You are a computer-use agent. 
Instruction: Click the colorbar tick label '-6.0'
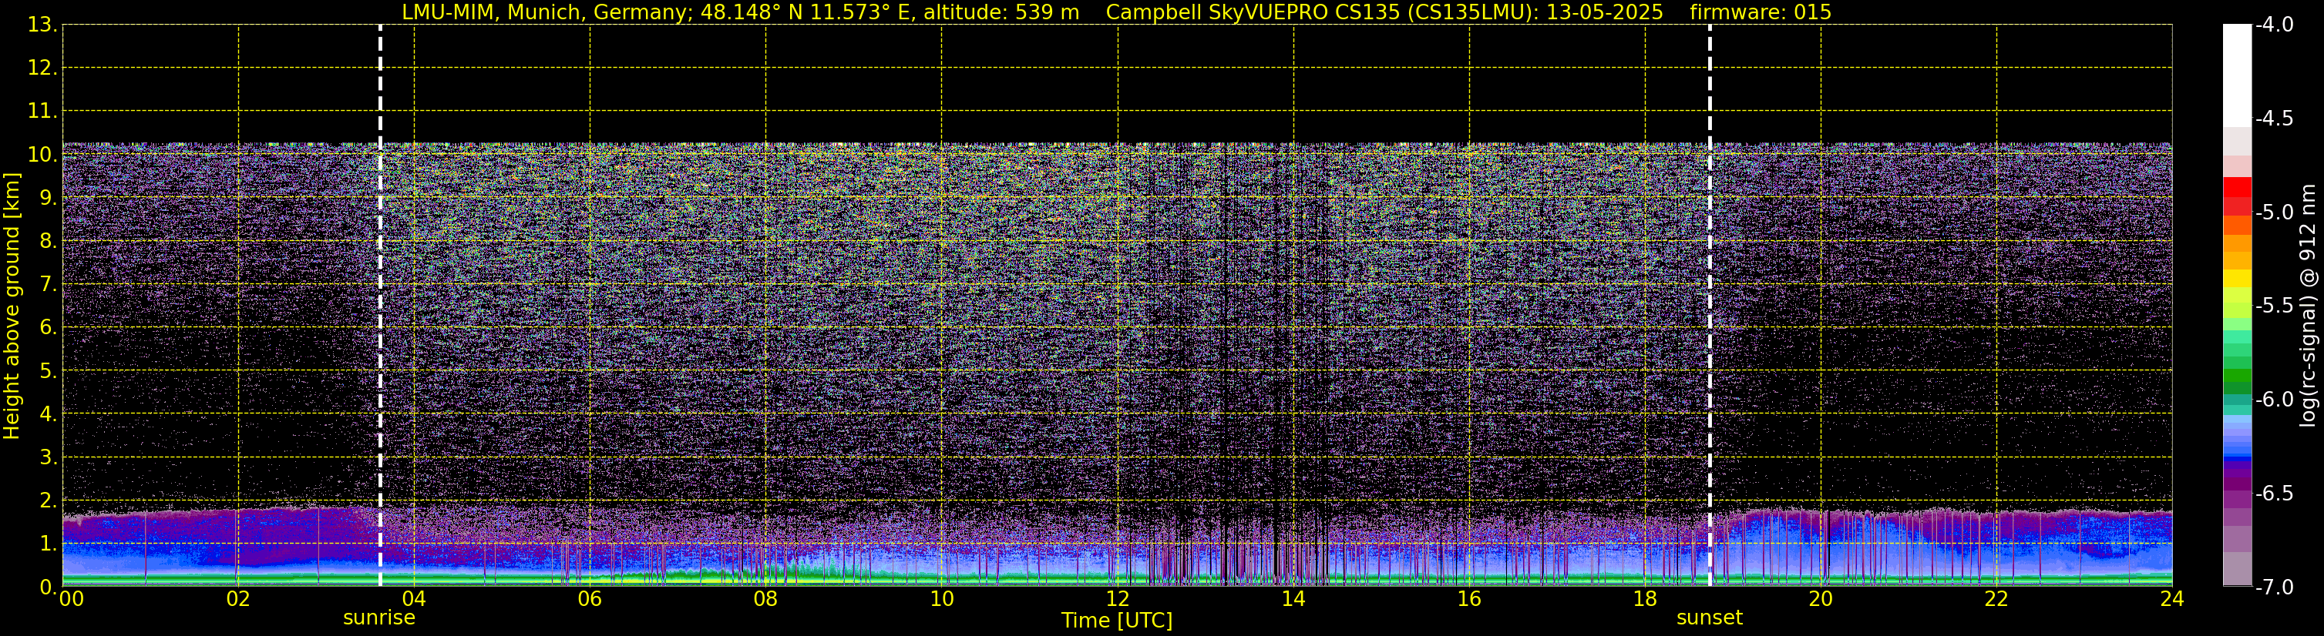coord(2273,400)
